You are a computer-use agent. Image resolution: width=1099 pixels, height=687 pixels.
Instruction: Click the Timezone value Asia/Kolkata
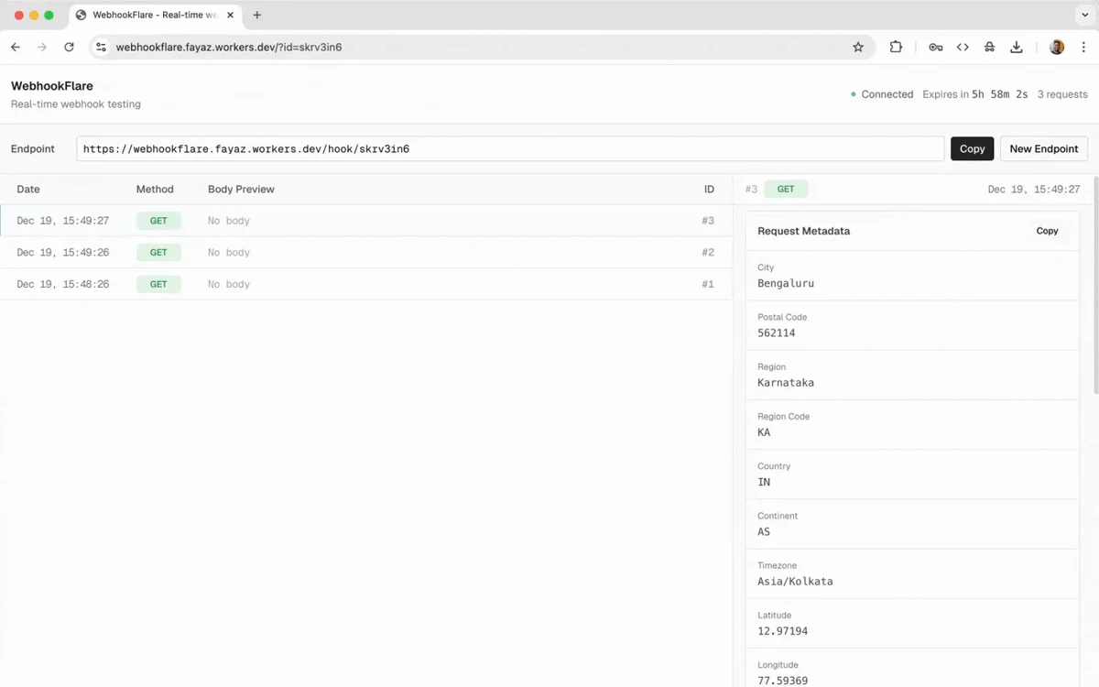(x=795, y=582)
